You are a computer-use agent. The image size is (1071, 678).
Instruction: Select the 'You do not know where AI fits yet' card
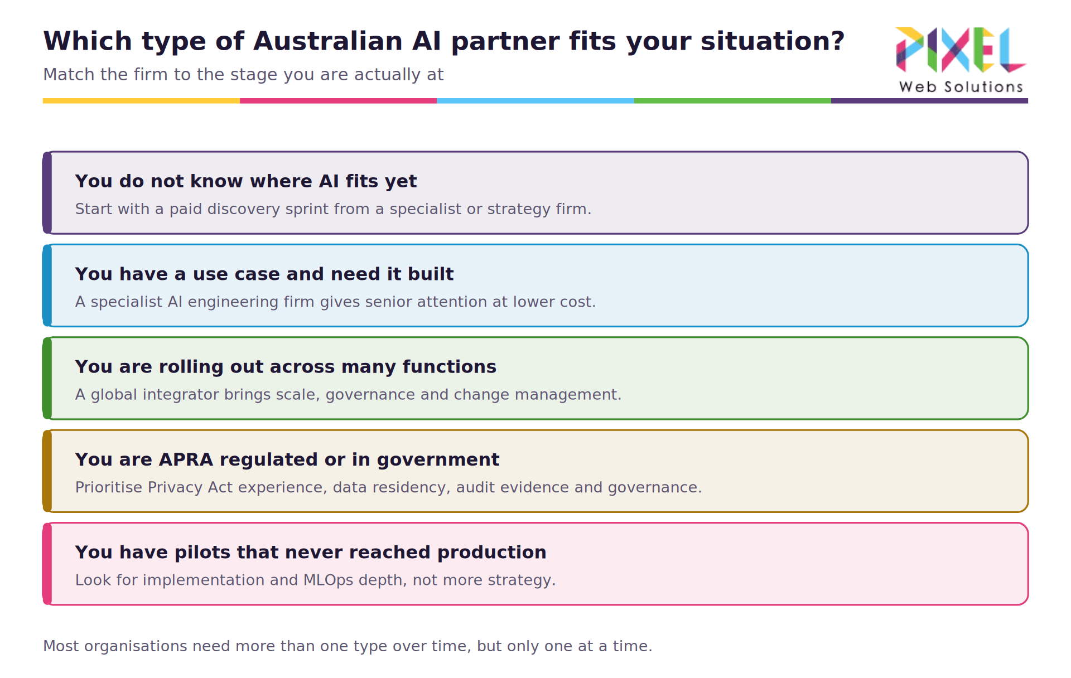(535, 192)
